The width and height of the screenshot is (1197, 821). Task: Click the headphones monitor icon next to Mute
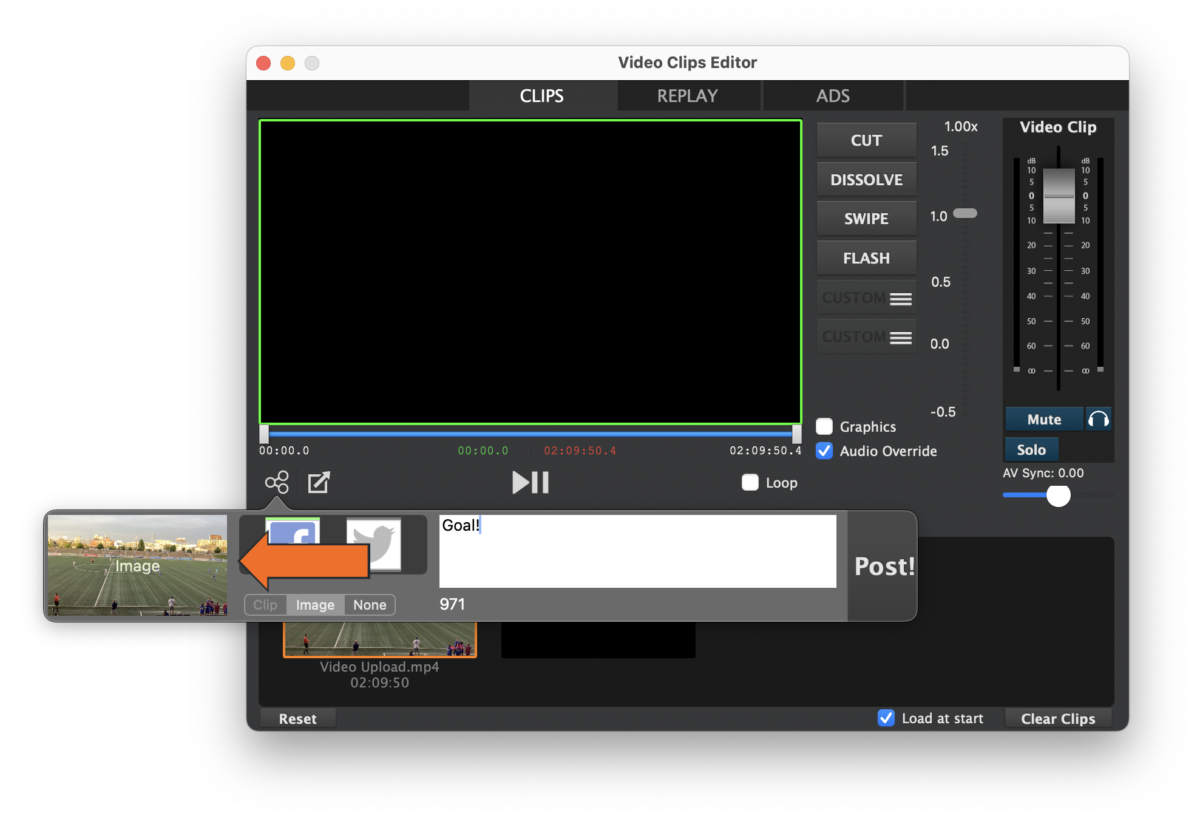1099,419
